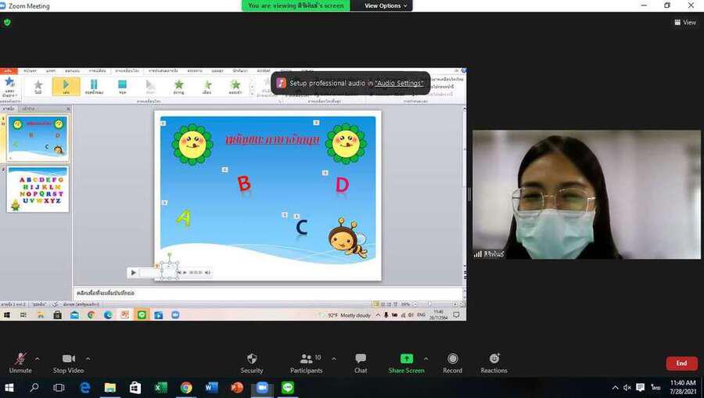Switch meeting layout using View button
The width and height of the screenshot is (704, 398).
[x=685, y=23]
